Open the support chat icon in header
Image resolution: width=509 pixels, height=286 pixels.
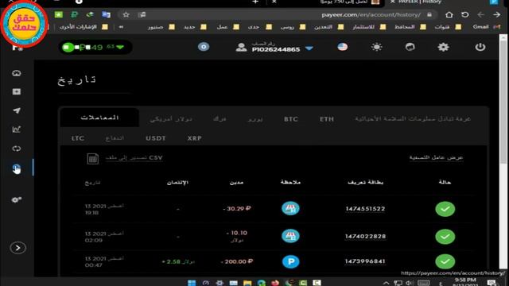410,47
